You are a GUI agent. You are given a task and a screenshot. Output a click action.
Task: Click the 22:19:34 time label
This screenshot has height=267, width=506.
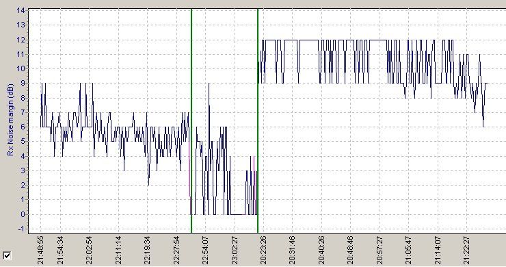147,250
